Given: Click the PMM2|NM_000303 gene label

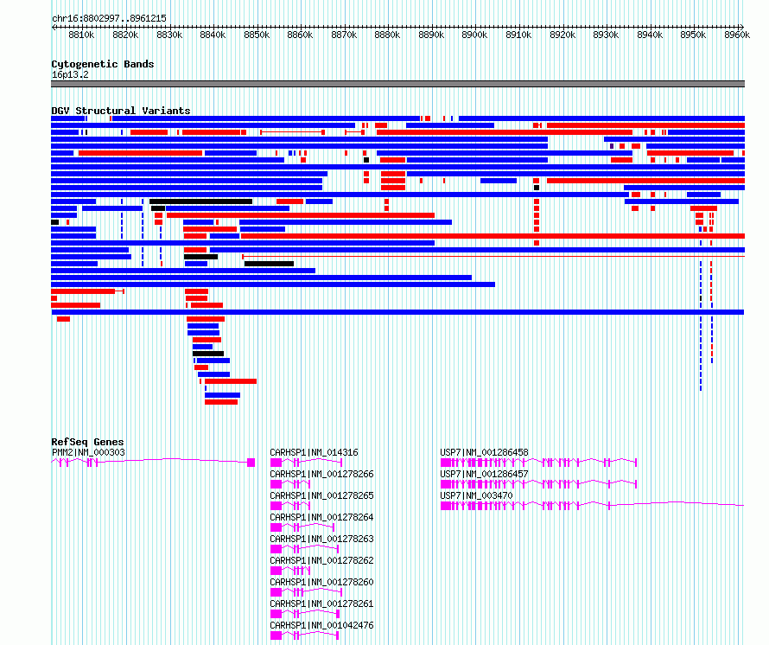Looking at the screenshot, I should [x=88, y=452].
